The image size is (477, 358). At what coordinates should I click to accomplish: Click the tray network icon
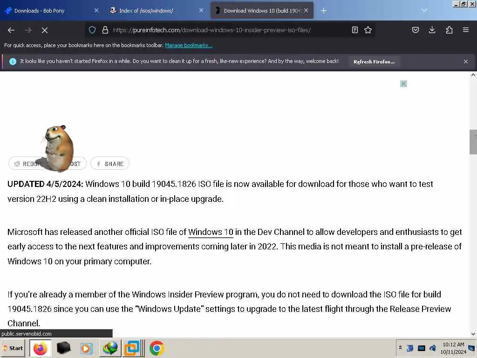pyautogui.click(x=410, y=348)
